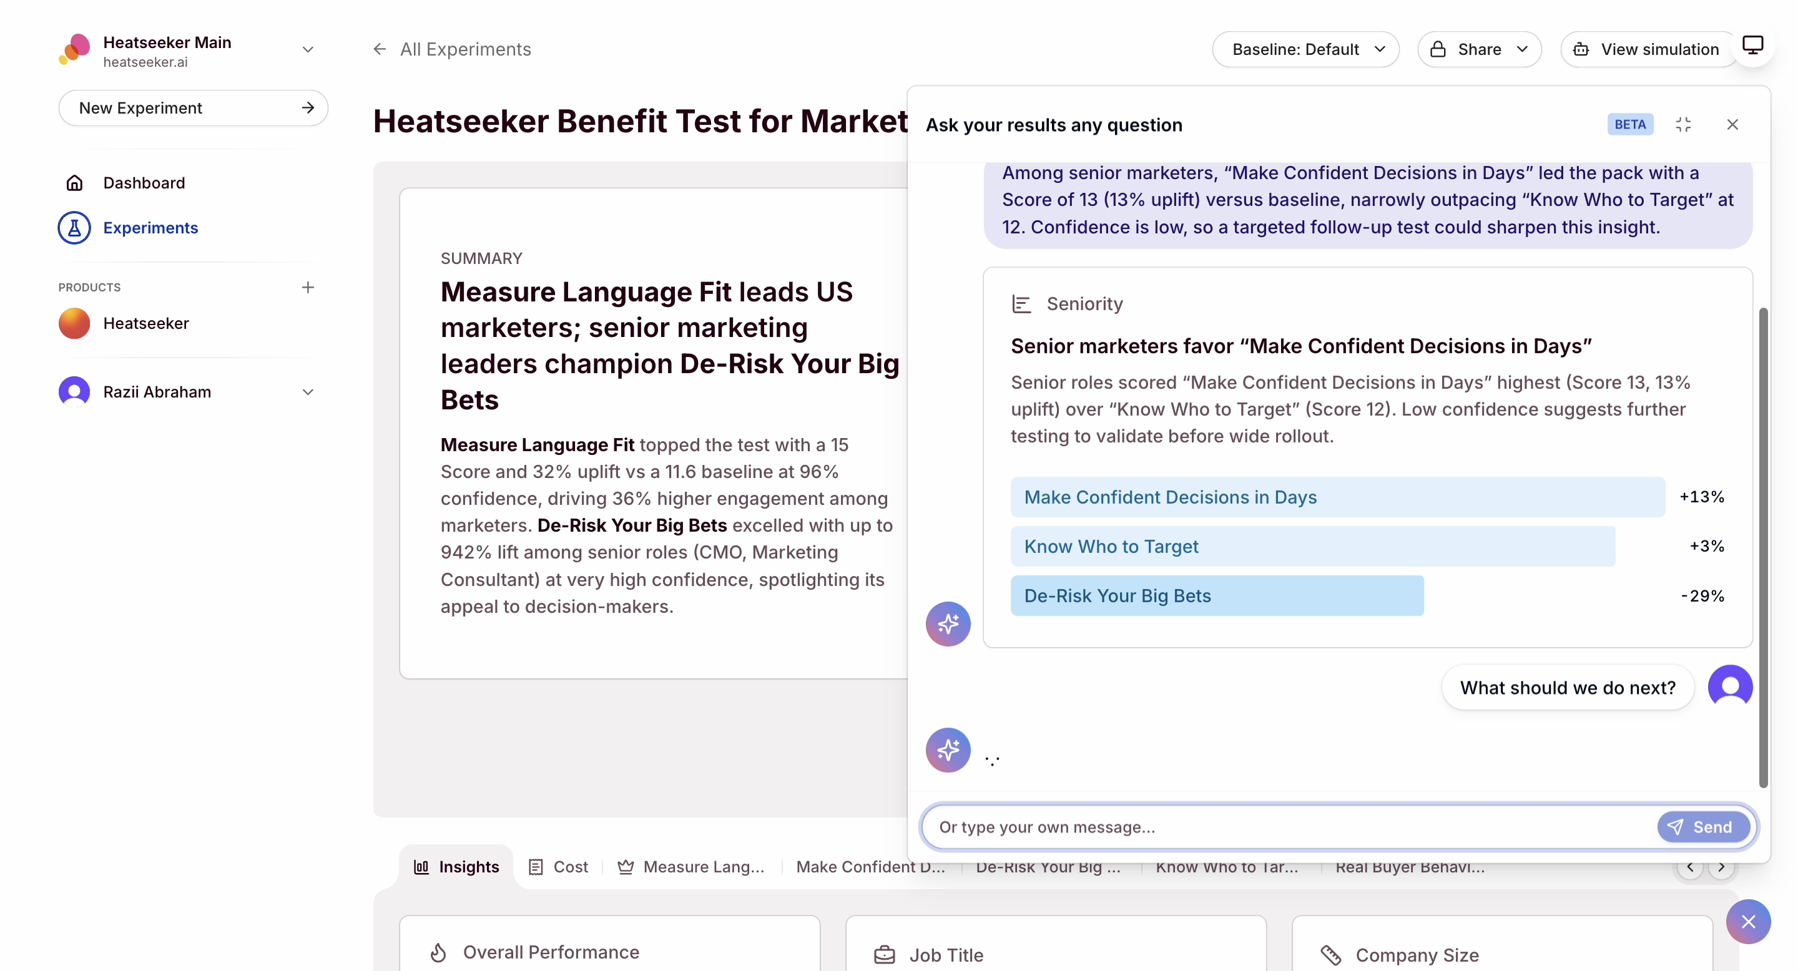The image size is (1798, 971).
Task: Open the Company Size card
Action: (1502, 944)
